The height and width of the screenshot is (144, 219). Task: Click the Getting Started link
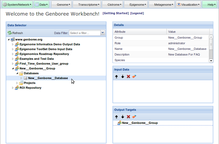point(116,13)
